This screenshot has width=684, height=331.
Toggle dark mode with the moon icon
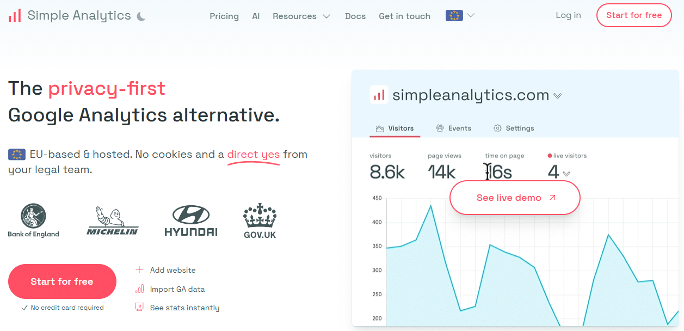pyautogui.click(x=141, y=16)
